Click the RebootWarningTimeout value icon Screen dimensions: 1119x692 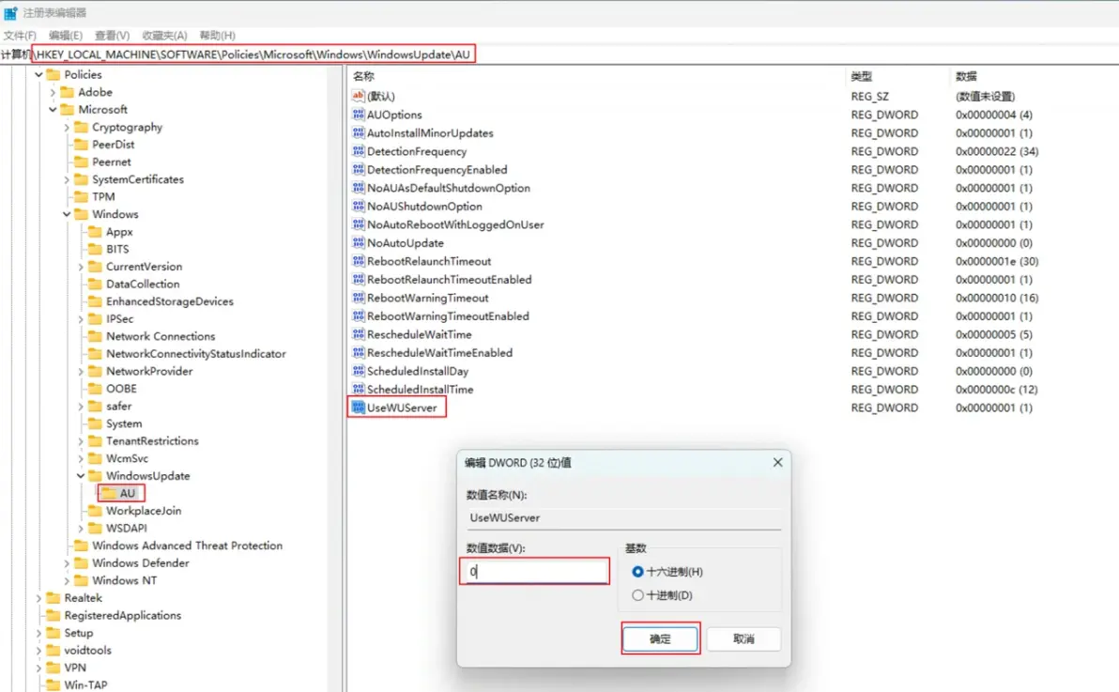[x=359, y=298]
